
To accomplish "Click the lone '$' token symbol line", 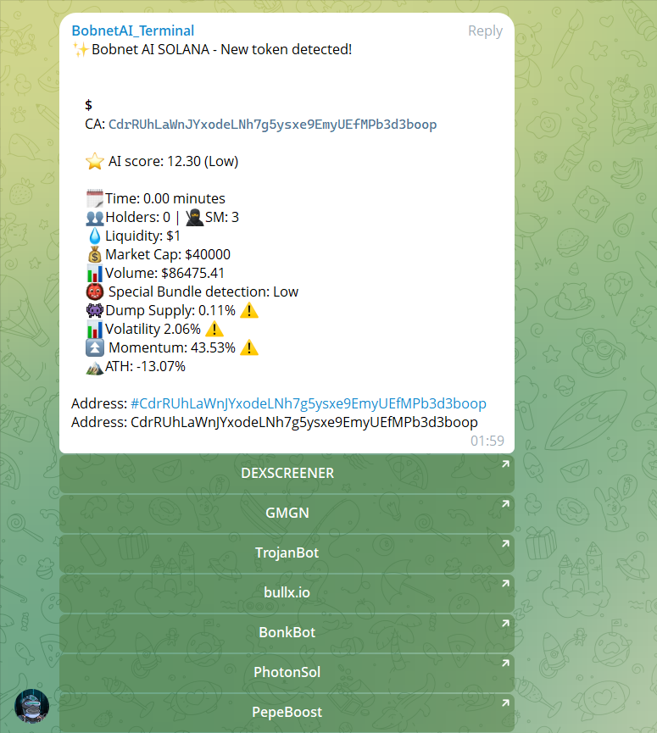I will tap(88, 105).
